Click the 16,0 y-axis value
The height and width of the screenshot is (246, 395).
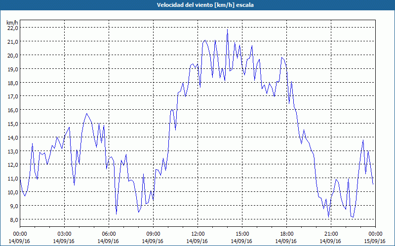pyautogui.click(x=12, y=110)
